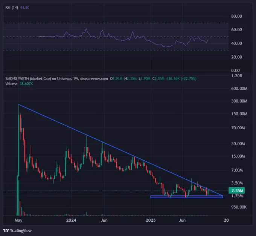Click the 600.00M price axis label
Viewport: 256px width, 236px height.
[x=239, y=89]
